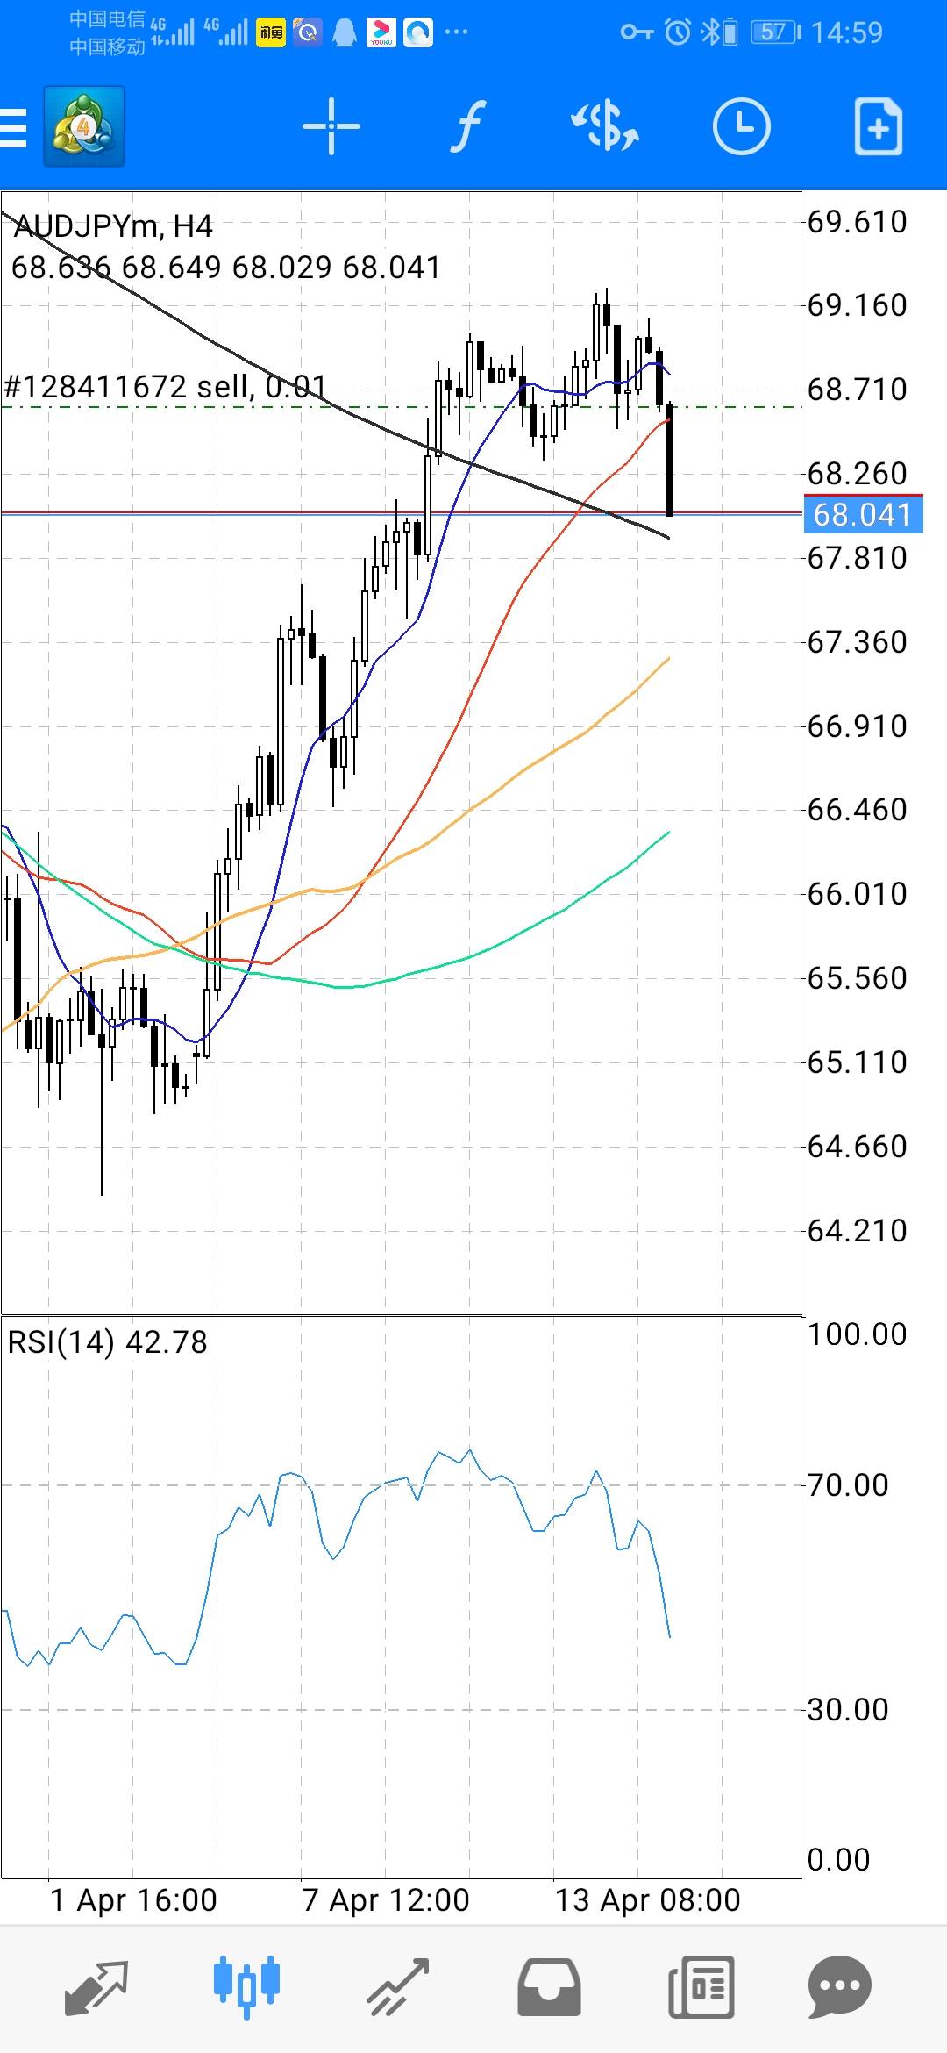Tap the RSI 30.00 level label
The width and height of the screenshot is (947, 2053).
(848, 1710)
